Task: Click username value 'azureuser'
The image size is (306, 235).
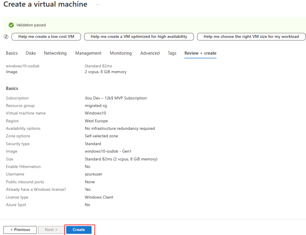Action: coord(94,174)
